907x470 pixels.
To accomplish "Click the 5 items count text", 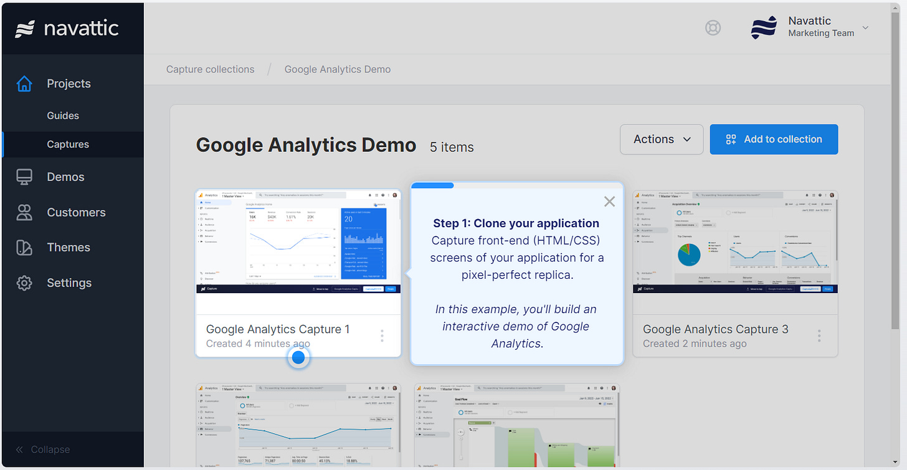I will tap(452, 147).
